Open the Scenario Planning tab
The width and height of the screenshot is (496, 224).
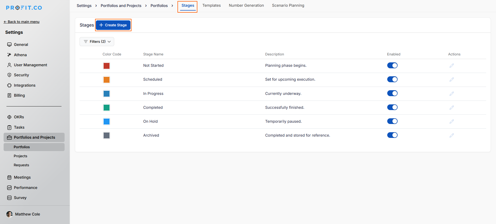(288, 5)
